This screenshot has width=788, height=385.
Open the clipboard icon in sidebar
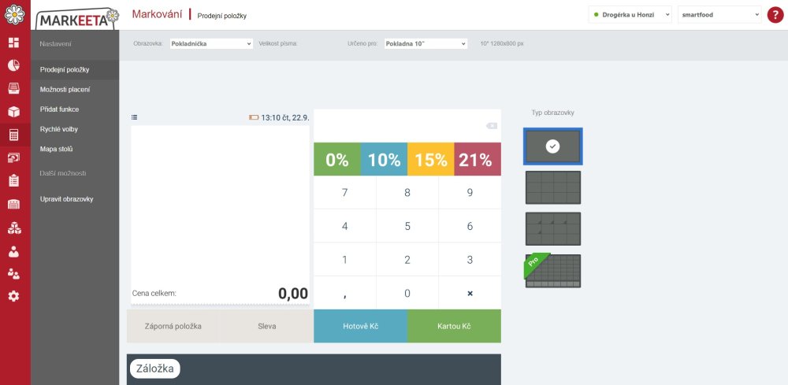click(x=13, y=180)
